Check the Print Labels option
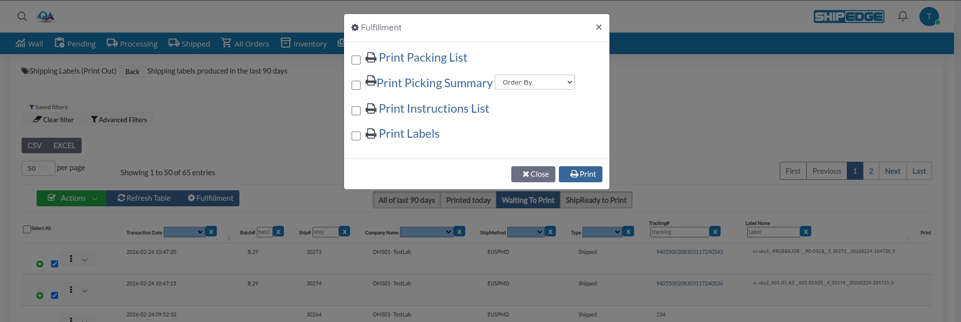The image size is (961, 322). [x=356, y=136]
